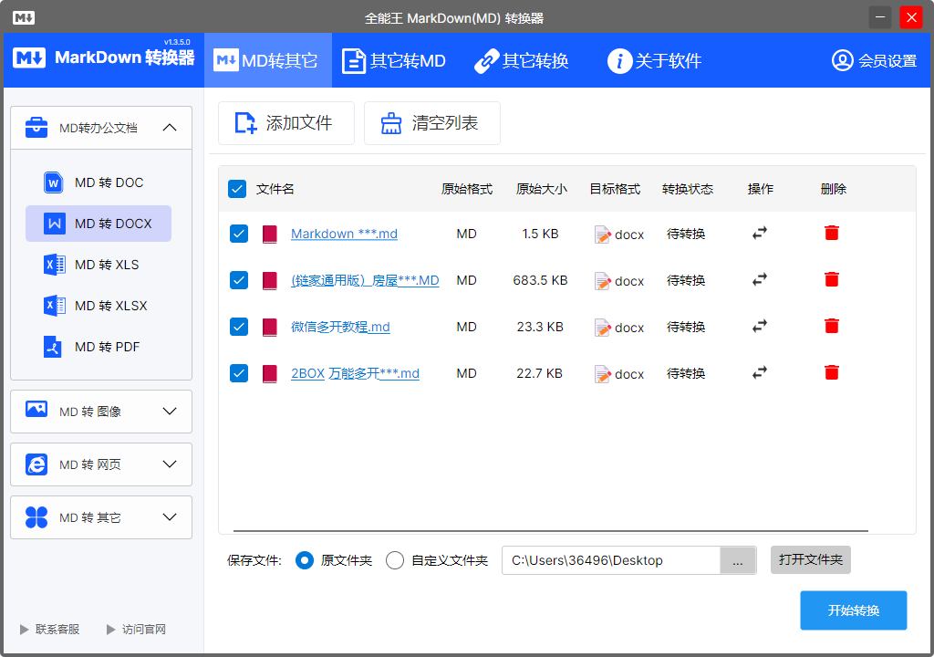
Task: Click the 添加文件 button
Action: (x=286, y=123)
